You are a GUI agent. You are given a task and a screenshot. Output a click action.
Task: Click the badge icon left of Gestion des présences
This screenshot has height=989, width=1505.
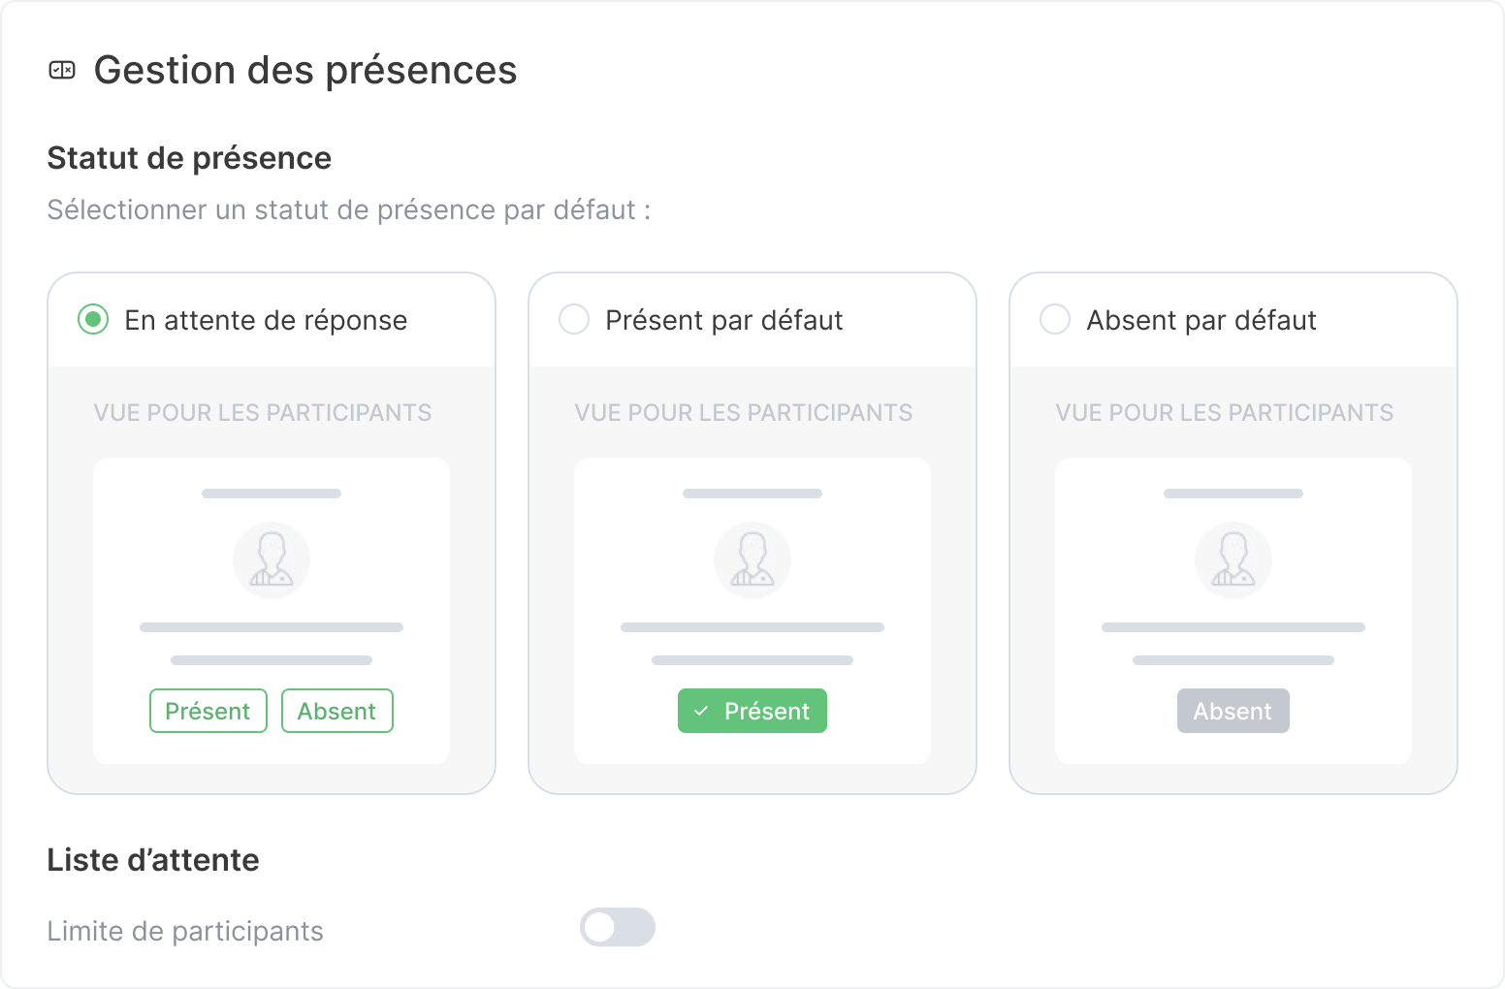pyautogui.click(x=63, y=69)
